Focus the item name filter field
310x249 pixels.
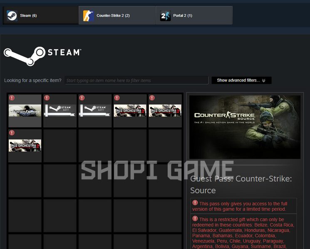pos(136,81)
